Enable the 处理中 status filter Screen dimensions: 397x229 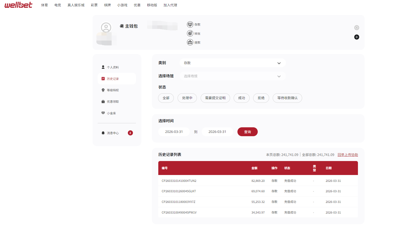coord(187,98)
